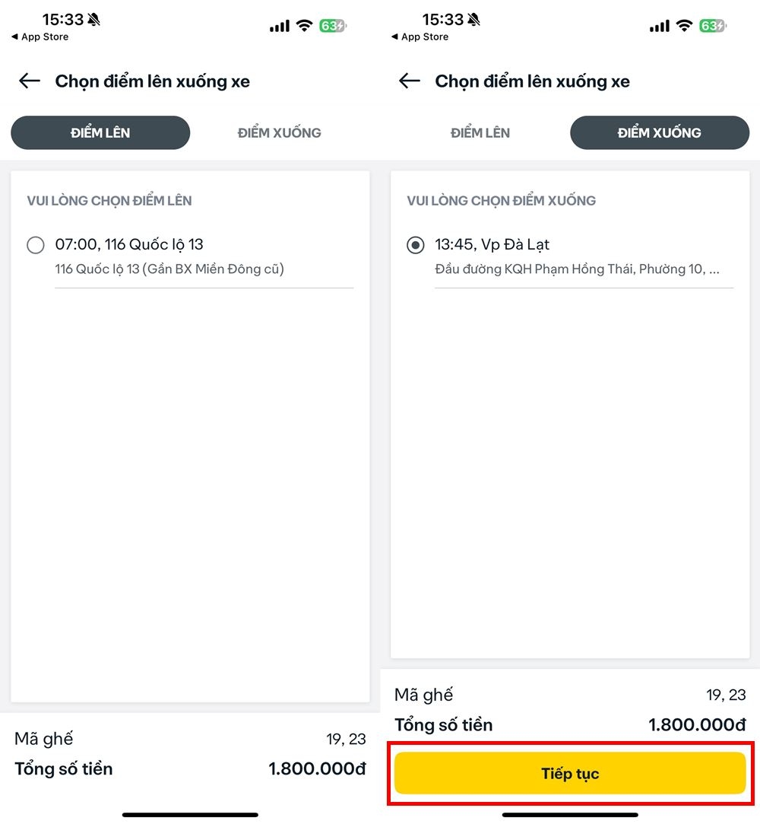Switch to ĐIỂM LÊN tab on the Vp Đà Lạt screen
Screen dimensions: 760x824
(x=480, y=132)
